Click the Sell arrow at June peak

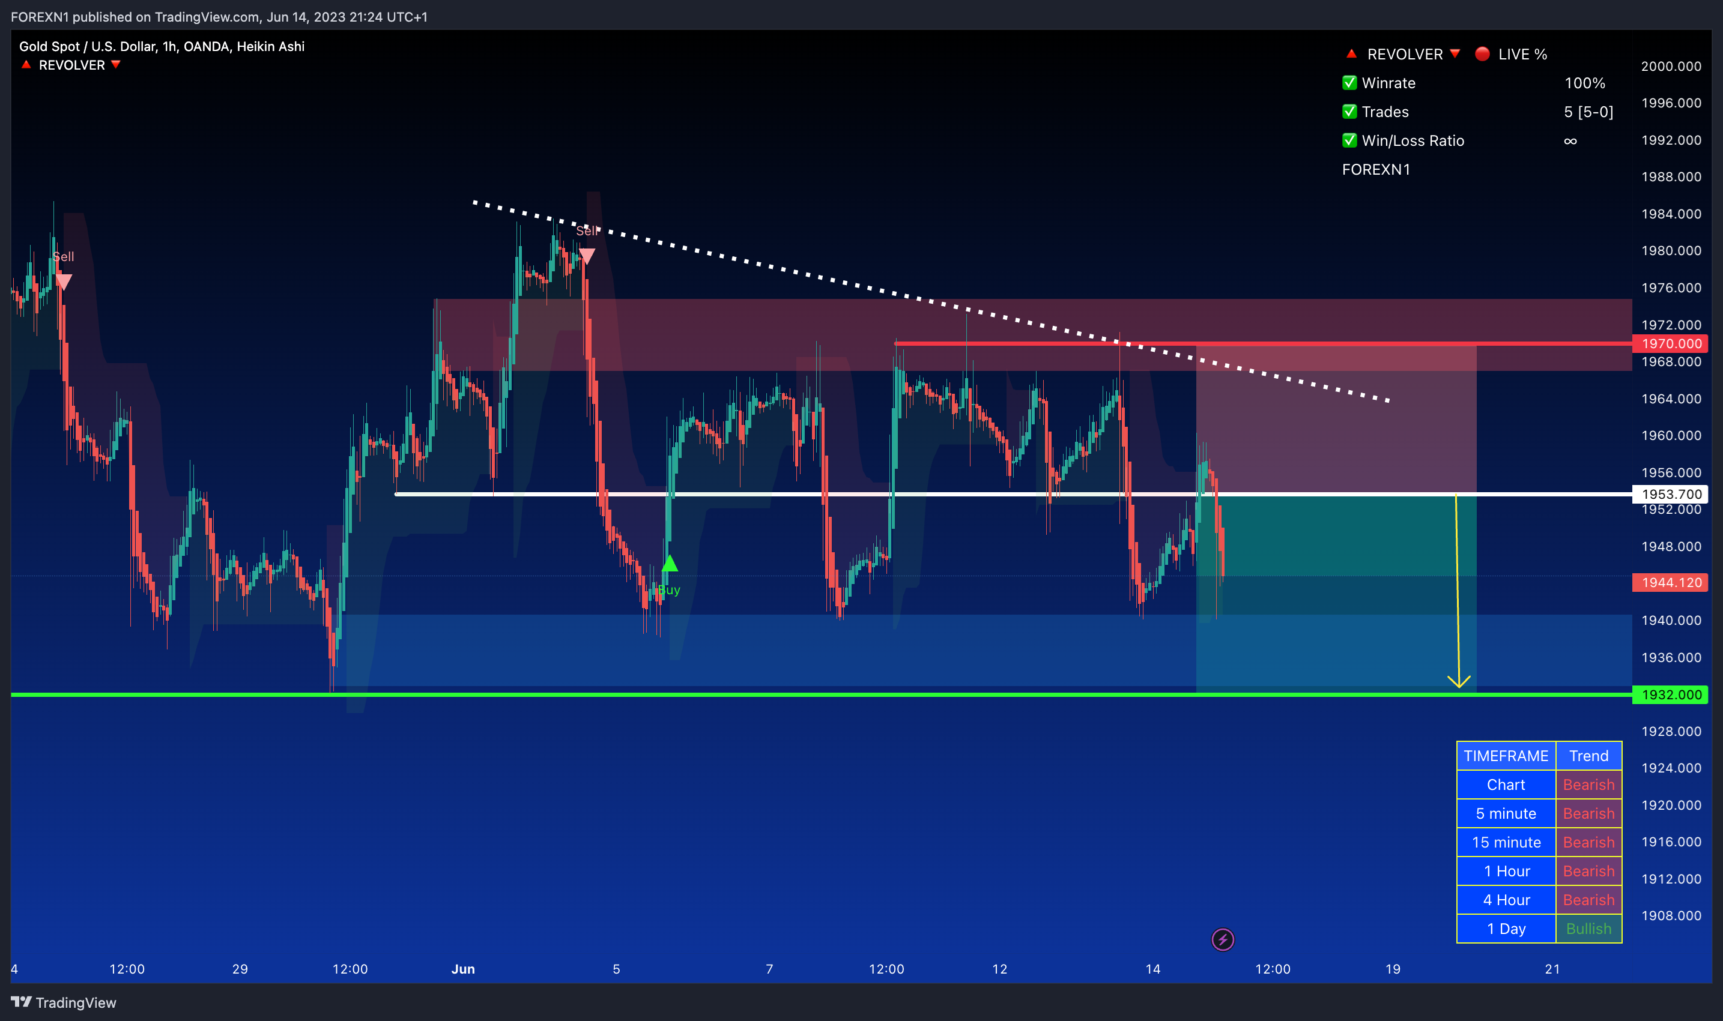tap(587, 257)
